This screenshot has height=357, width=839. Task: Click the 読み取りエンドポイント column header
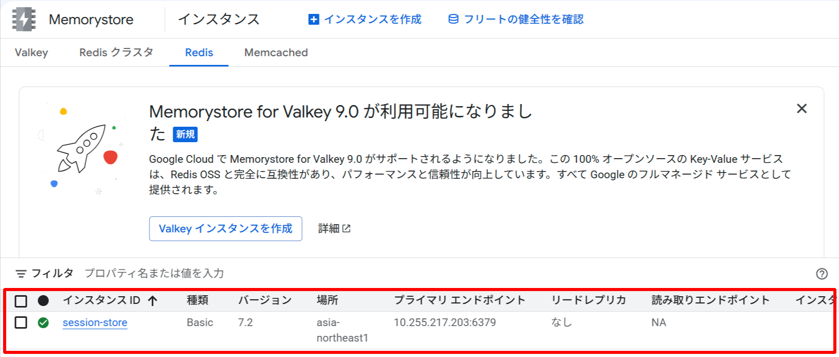tap(711, 300)
